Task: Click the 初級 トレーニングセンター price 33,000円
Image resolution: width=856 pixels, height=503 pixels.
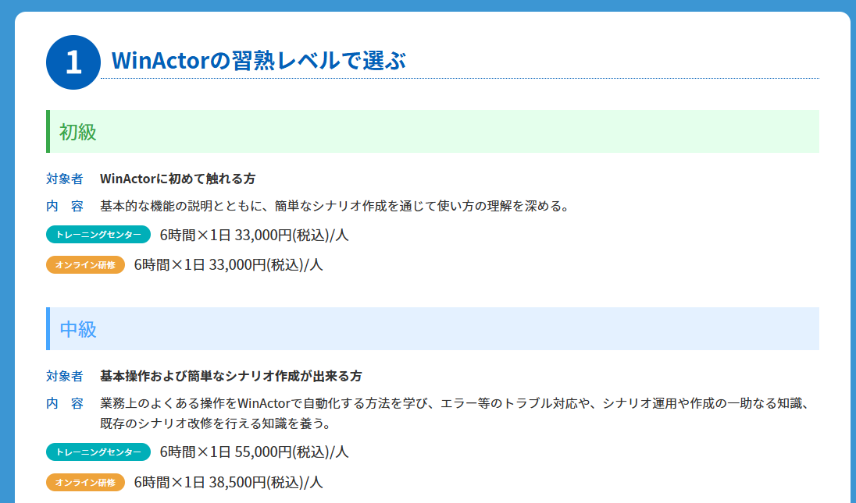Action: (254, 235)
